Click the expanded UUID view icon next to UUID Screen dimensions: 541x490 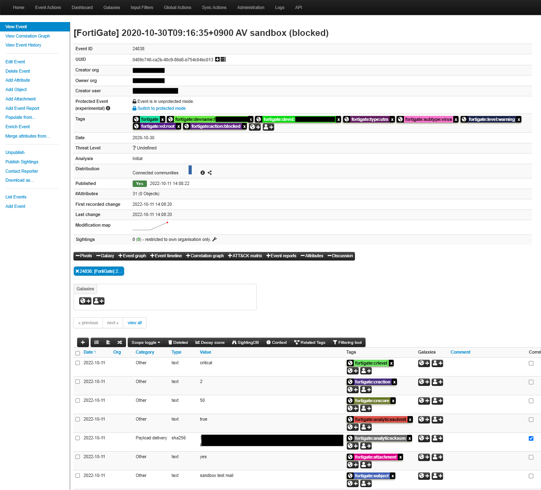pyautogui.click(x=223, y=60)
